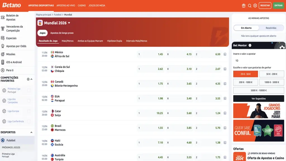Switch to the Hipótese Dupla tab
The image size is (286, 161).
(x=114, y=41)
